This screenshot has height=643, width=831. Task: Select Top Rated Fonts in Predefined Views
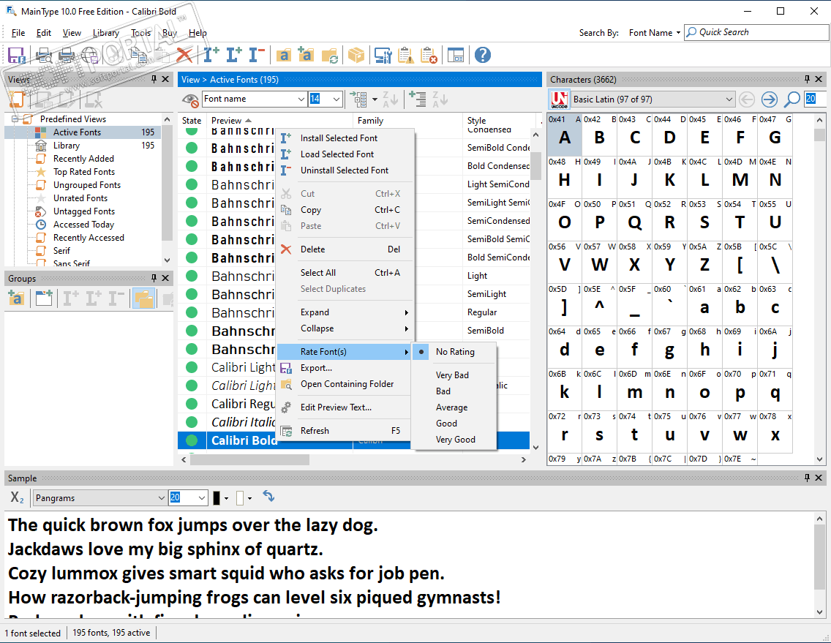pyautogui.click(x=83, y=172)
